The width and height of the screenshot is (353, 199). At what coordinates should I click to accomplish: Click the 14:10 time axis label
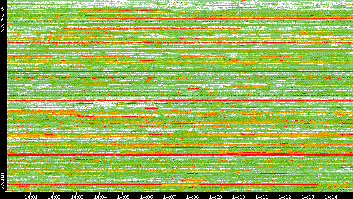coord(238,197)
